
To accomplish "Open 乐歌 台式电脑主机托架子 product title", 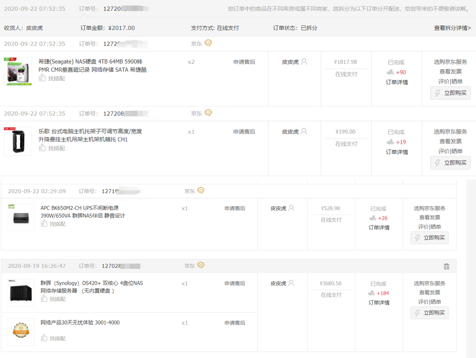I will tap(90, 135).
